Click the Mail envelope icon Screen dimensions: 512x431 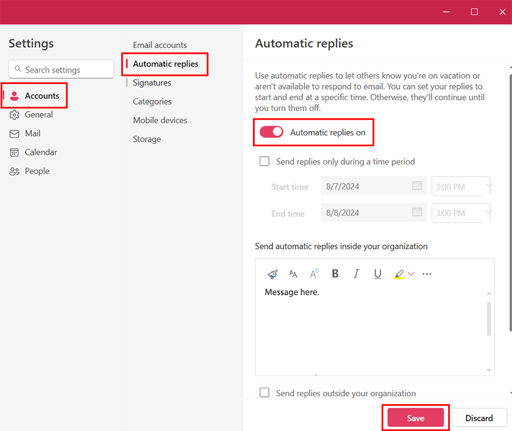[14, 134]
